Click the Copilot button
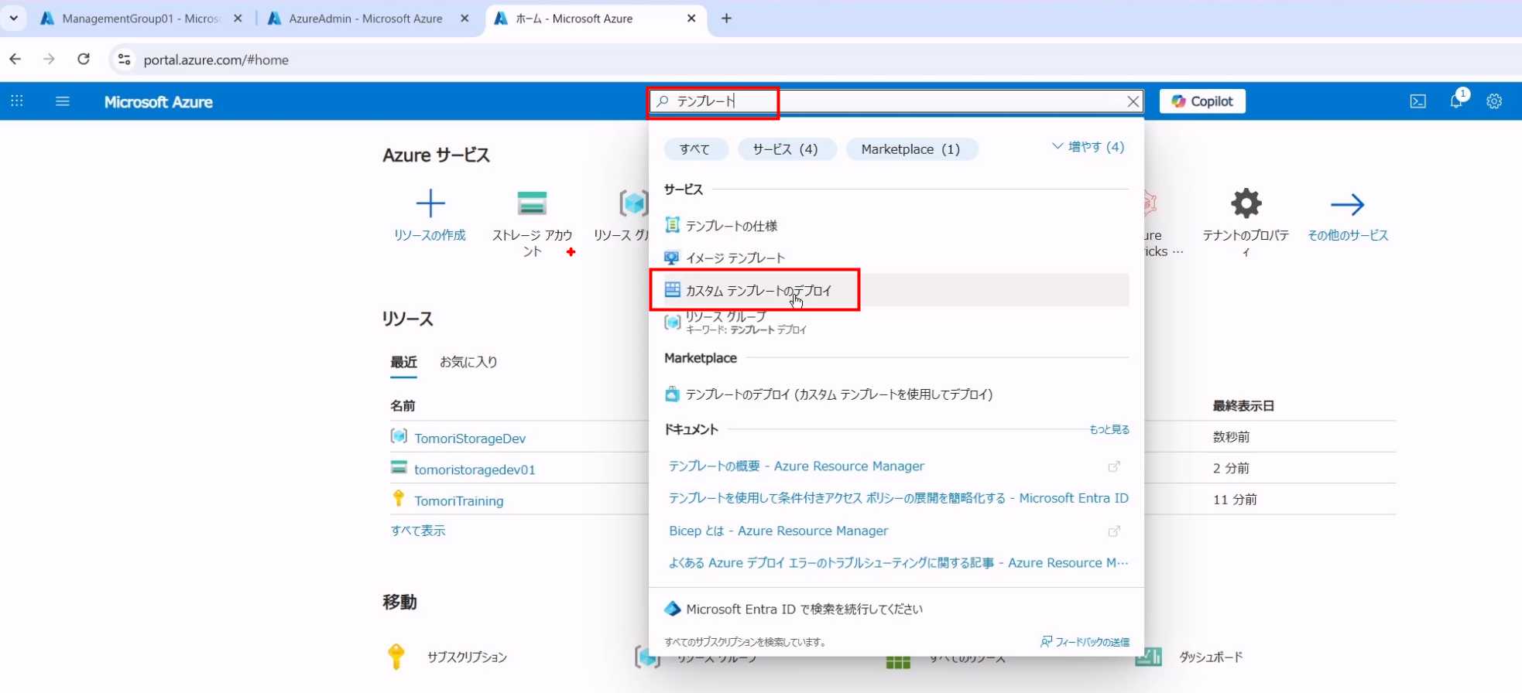The height and width of the screenshot is (693, 1522). pos(1201,101)
